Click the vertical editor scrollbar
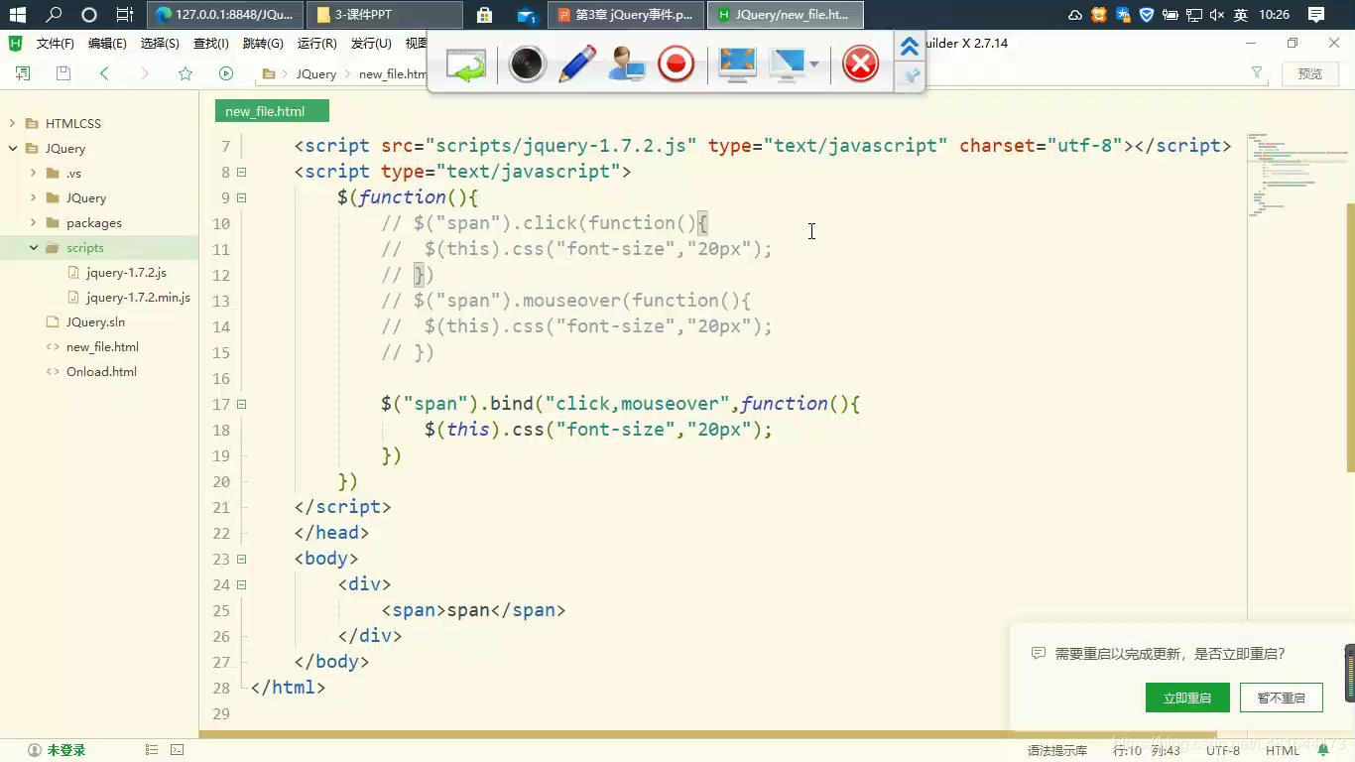 click(1350, 336)
